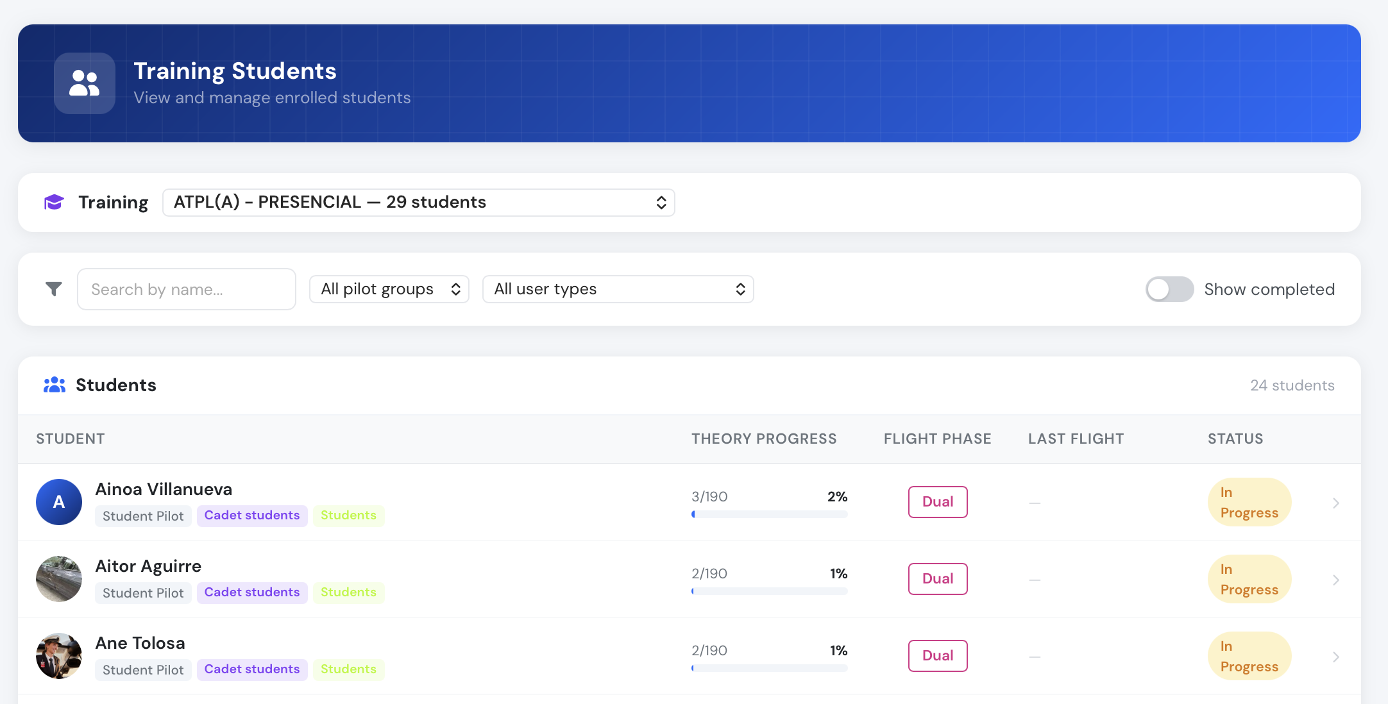1388x704 pixels.
Task: Click the funnel filter icon
Action: pyautogui.click(x=54, y=289)
